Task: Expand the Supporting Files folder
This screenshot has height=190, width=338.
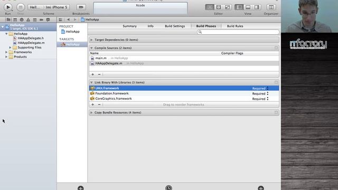Action: [x=10, y=47]
